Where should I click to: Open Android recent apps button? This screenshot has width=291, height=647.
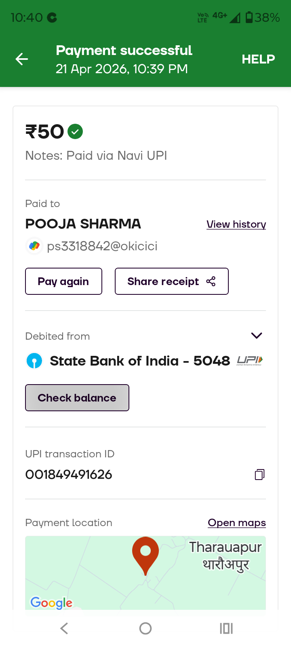click(x=226, y=628)
